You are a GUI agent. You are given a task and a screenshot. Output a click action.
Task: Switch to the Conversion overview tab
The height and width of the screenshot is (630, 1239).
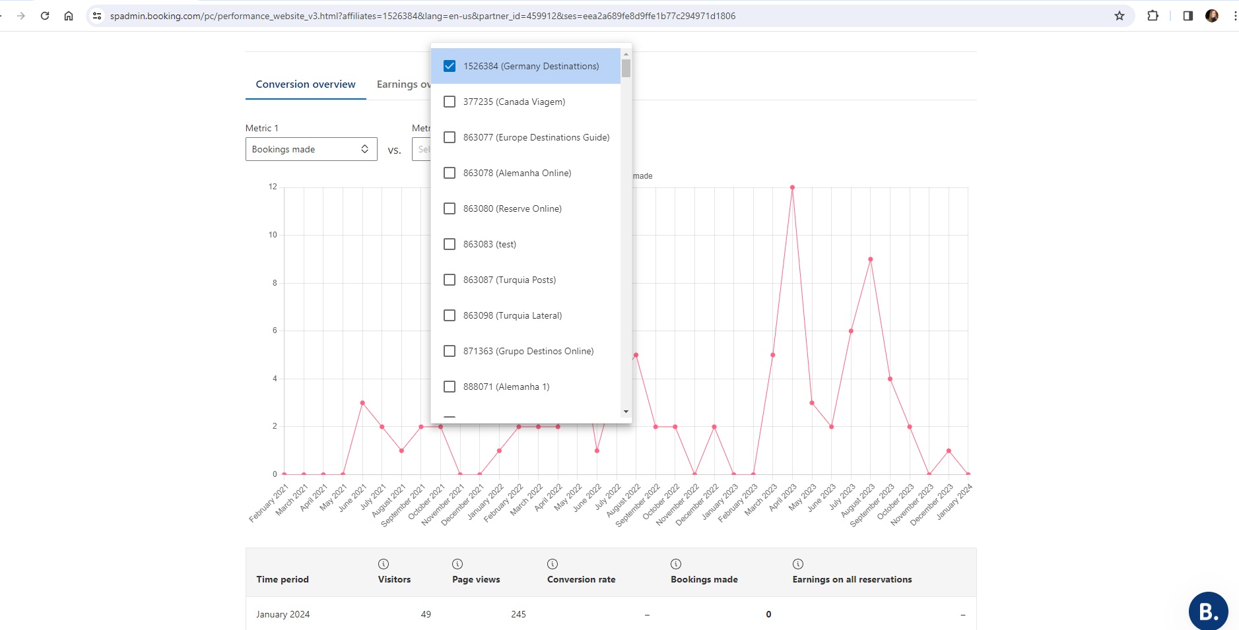(306, 84)
